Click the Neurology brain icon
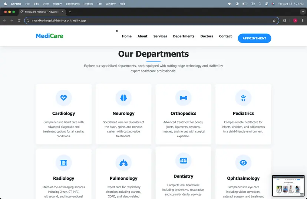 coord(123,98)
